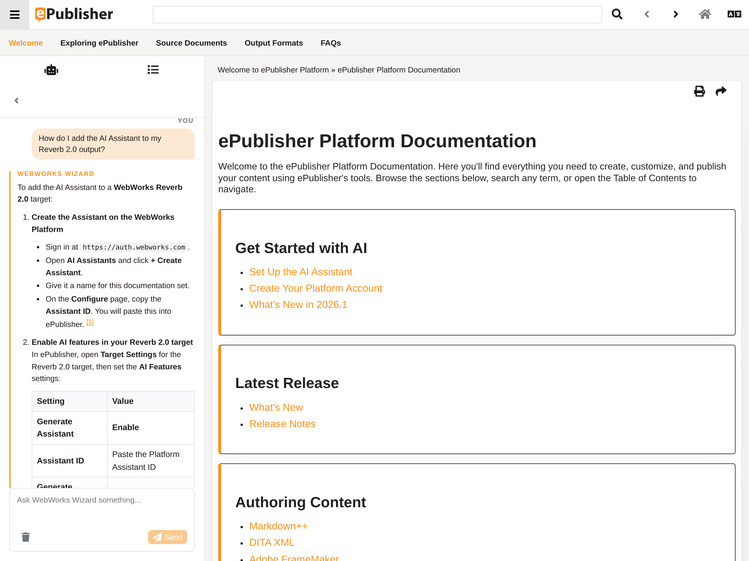749x561 pixels.
Task: Click the Enable AI features step heading
Action: (x=112, y=342)
